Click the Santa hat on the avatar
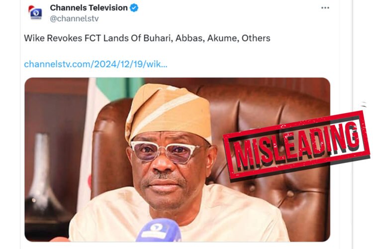The image size is (373, 249). click(33, 7)
